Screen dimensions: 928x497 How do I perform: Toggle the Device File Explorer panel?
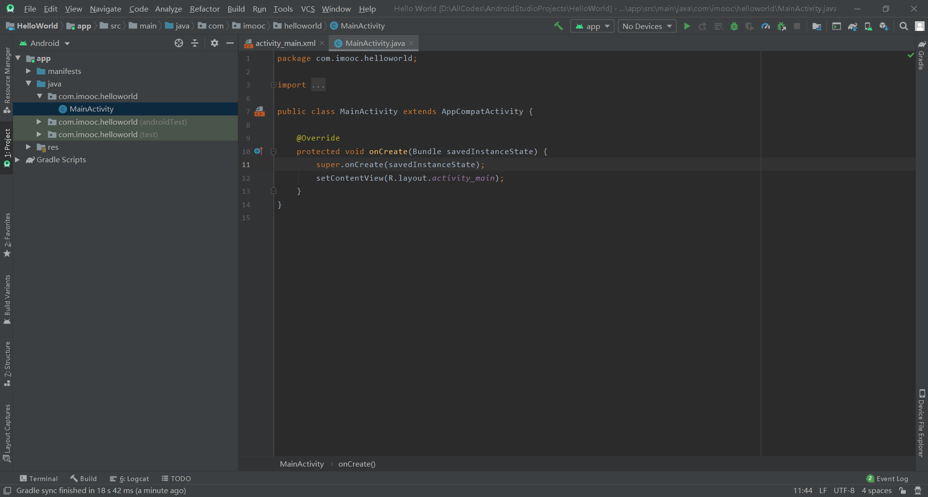pyautogui.click(x=921, y=423)
